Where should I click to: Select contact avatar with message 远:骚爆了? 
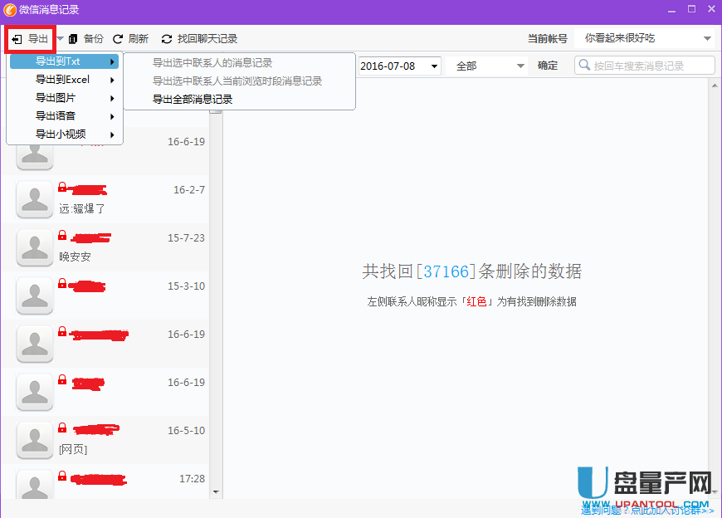click(35, 198)
